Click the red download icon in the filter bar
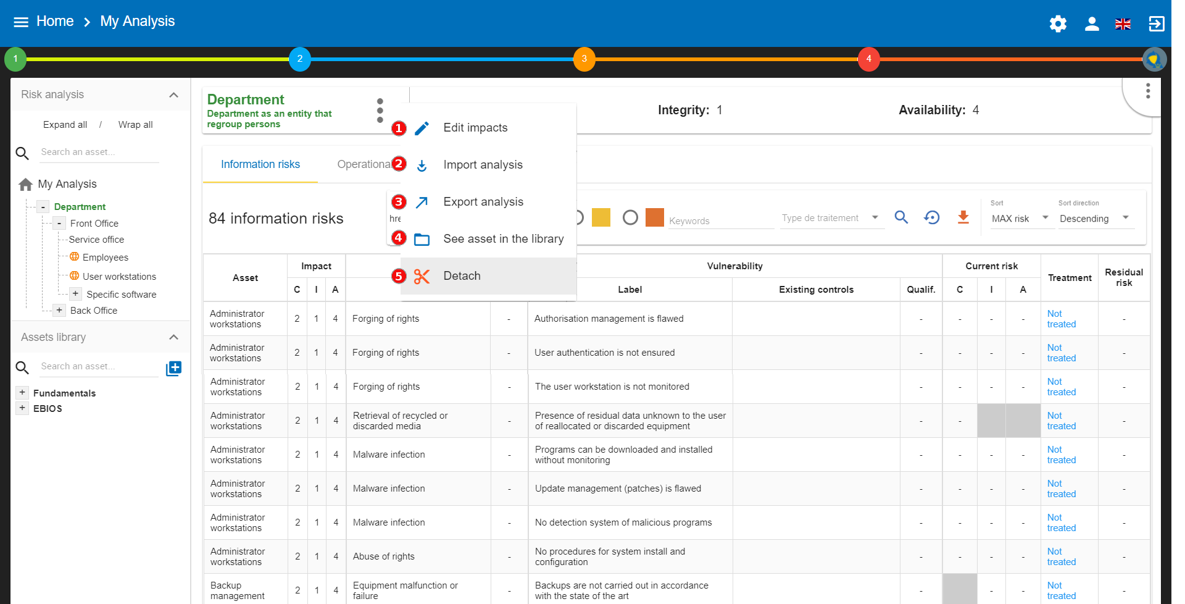 tap(963, 217)
